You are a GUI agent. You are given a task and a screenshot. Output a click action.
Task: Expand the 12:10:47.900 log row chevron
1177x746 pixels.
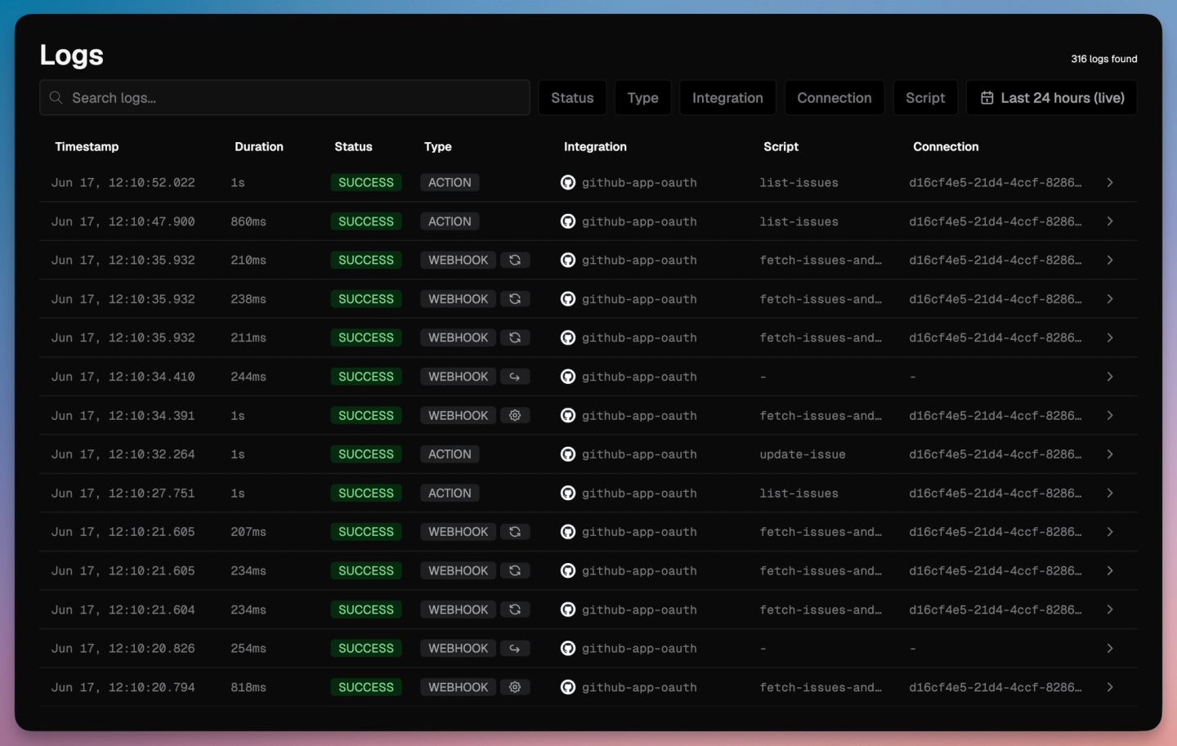[x=1110, y=221]
